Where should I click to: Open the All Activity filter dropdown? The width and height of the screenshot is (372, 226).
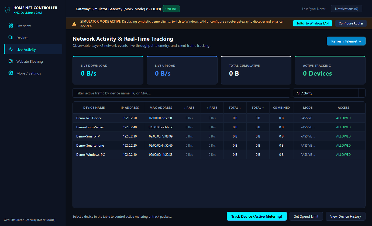point(329,93)
